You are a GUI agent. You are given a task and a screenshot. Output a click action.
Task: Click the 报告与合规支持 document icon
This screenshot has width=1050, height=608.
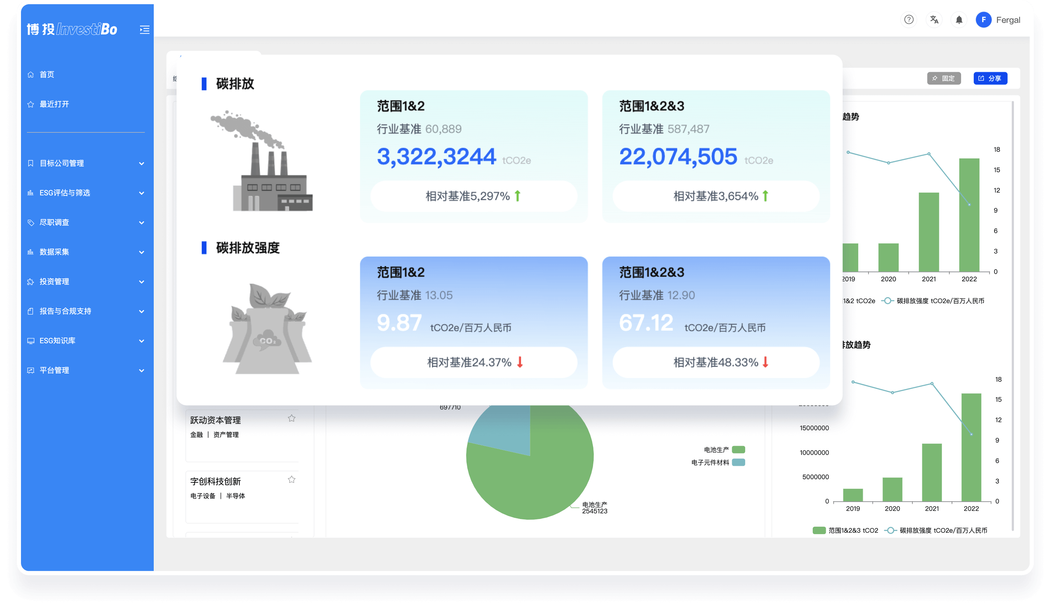coord(30,311)
